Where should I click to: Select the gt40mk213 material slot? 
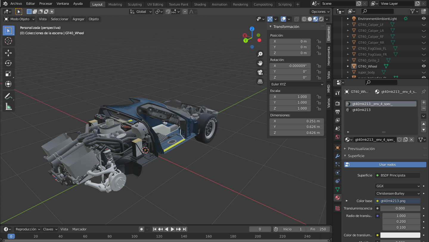tap(361, 110)
